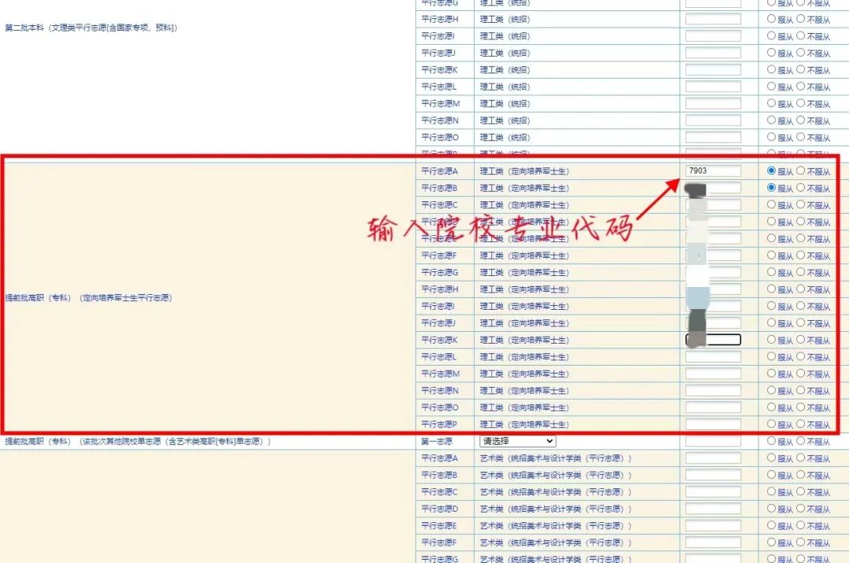The height and width of the screenshot is (563, 849).
Task: Select 服从 for 军士生 平行志愿N
Action: (x=771, y=391)
